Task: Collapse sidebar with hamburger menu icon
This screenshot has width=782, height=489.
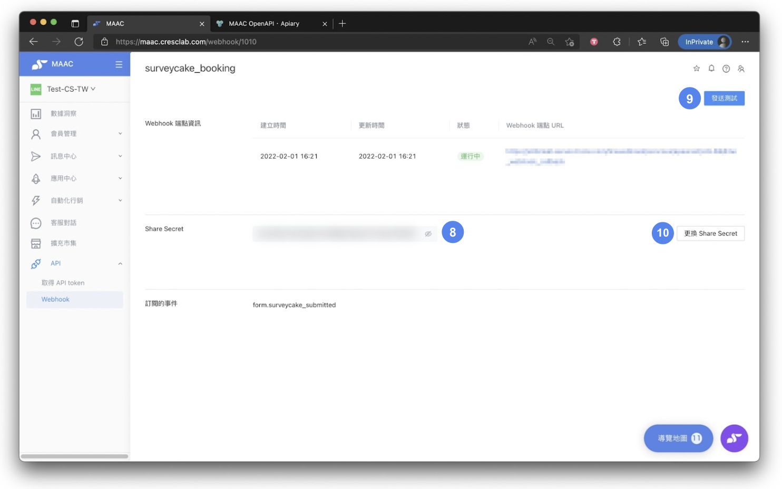Action: pyautogui.click(x=119, y=64)
